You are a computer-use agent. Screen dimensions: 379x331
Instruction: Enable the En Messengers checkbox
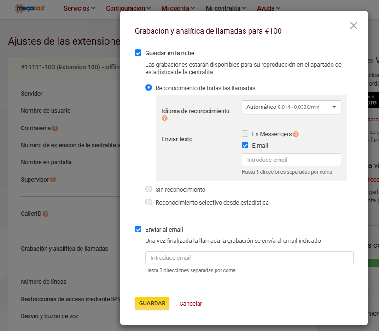click(245, 134)
